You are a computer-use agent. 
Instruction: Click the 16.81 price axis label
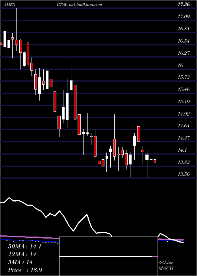(x=184, y=29)
